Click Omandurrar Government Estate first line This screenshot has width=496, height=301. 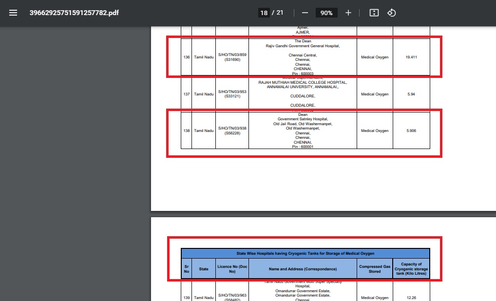[303, 291]
